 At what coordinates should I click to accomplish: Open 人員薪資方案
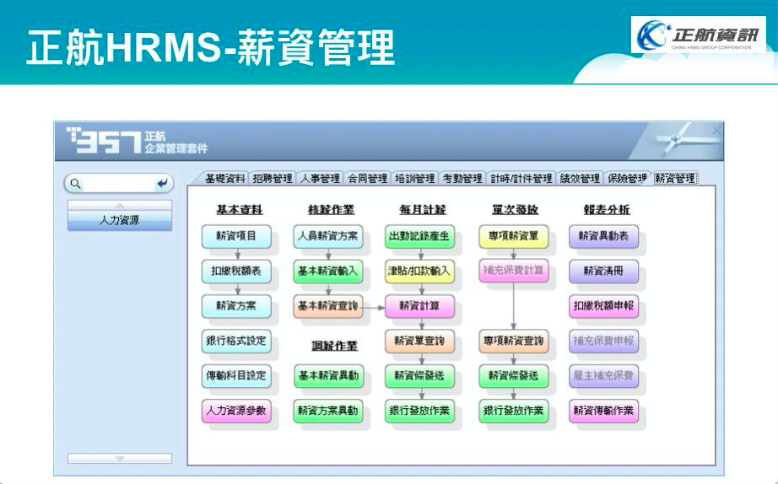click(328, 237)
